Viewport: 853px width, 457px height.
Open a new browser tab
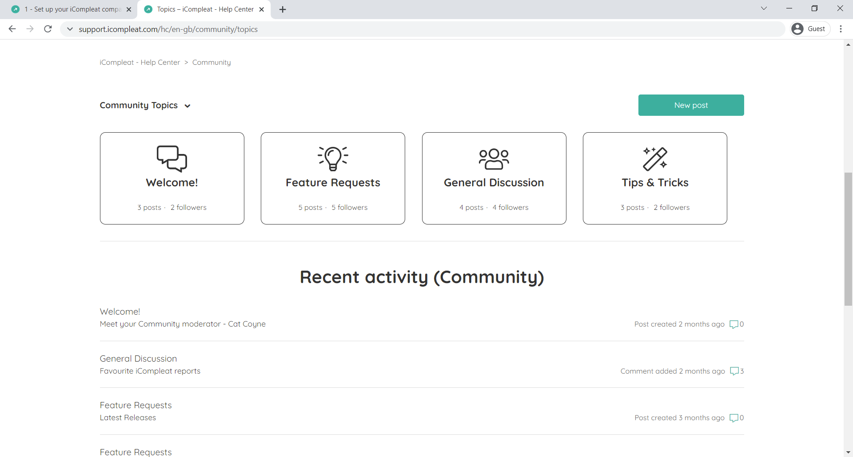(283, 9)
